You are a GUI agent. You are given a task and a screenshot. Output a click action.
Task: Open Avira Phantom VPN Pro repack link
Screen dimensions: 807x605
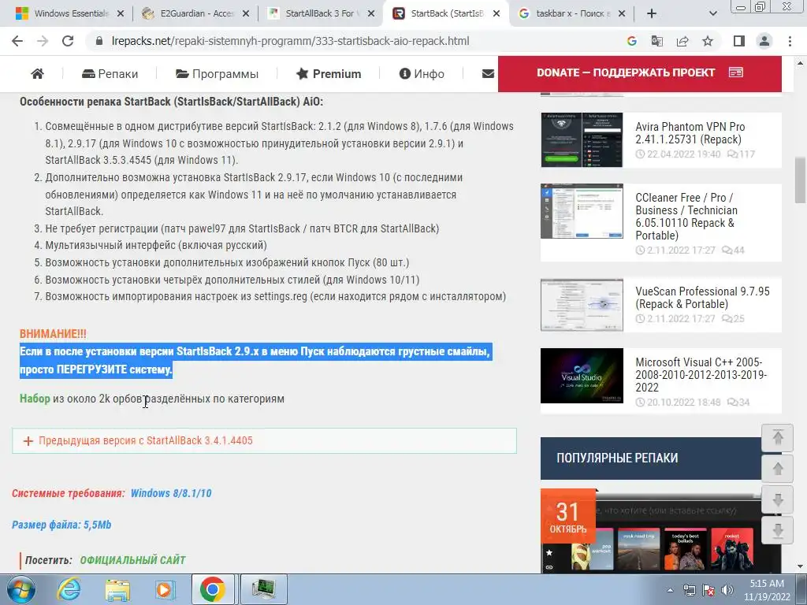coord(690,132)
